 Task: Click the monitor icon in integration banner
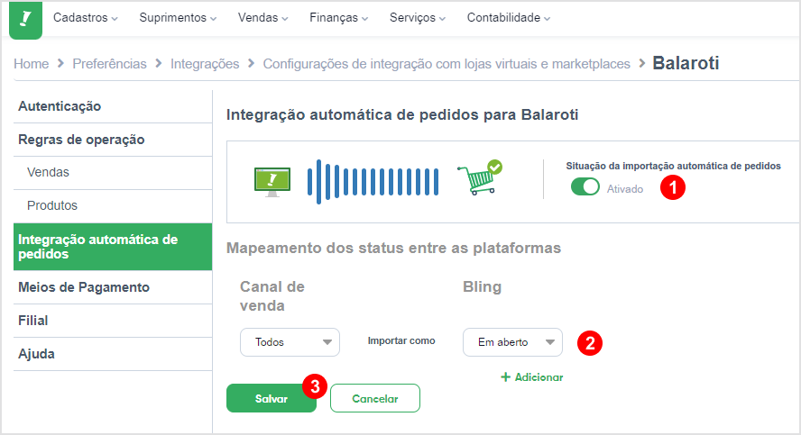pyautogui.click(x=272, y=182)
